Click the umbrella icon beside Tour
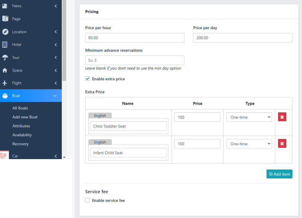The image size is (302, 218). coord(5,57)
